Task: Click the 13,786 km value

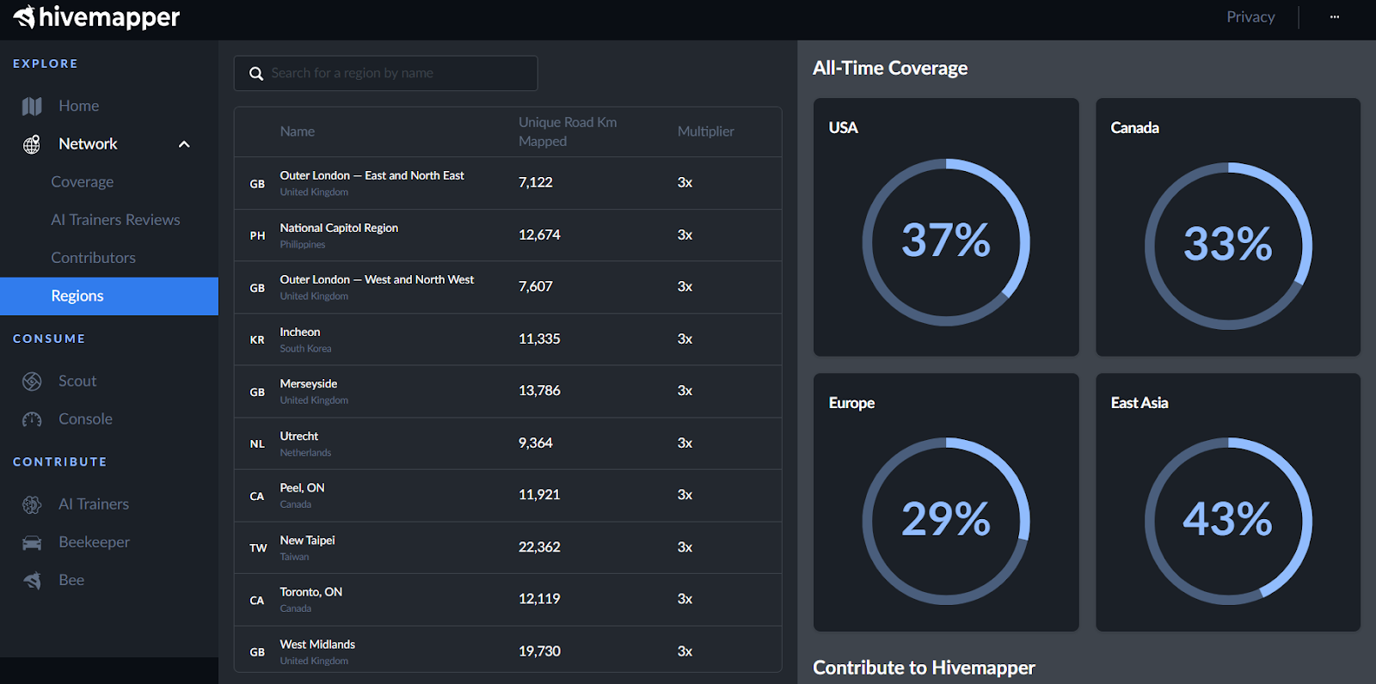Action: click(539, 391)
